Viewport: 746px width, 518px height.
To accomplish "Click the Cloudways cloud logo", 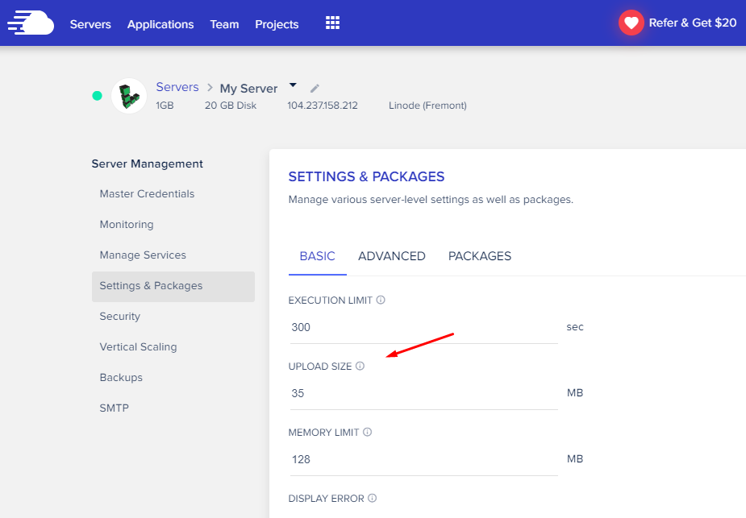I will coord(31,23).
